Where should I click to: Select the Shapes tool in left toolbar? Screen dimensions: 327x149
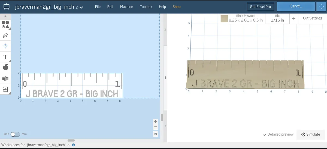tap(5, 25)
